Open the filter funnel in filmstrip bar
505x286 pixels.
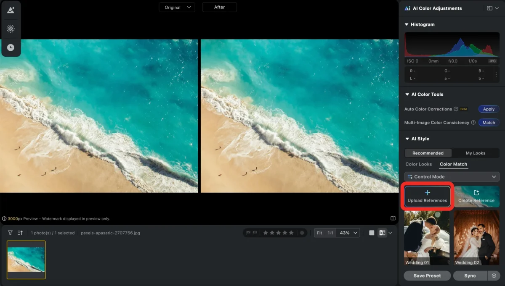coord(10,233)
